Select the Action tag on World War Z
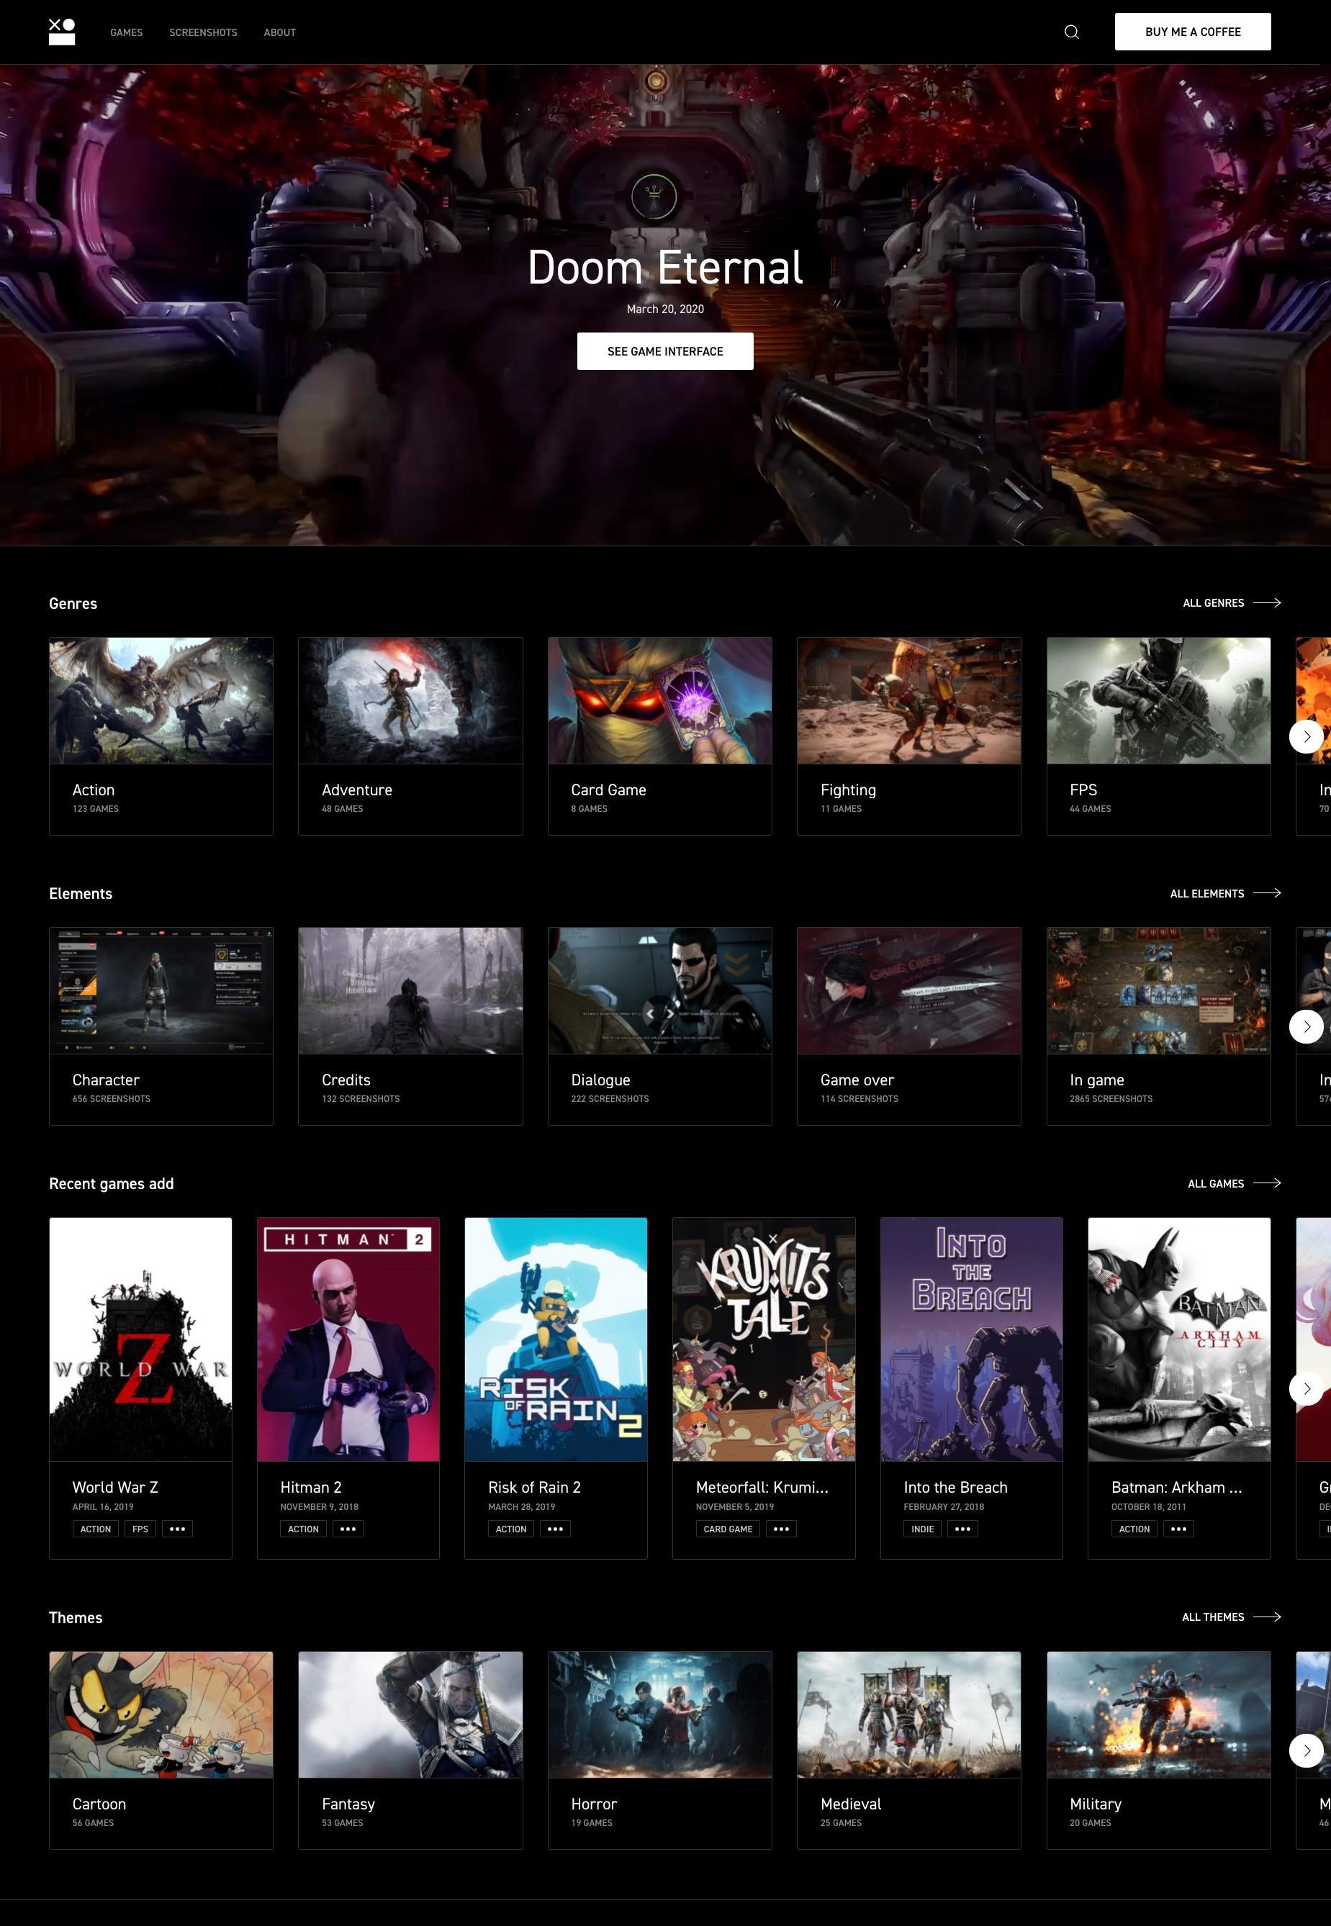 coord(96,1529)
